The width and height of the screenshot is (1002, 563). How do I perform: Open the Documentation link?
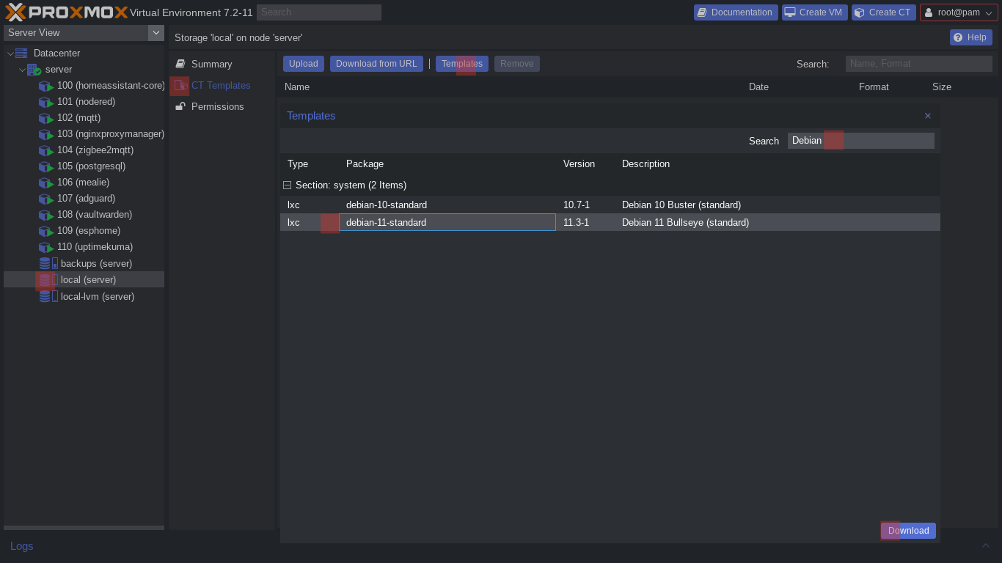click(x=736, y=12)
